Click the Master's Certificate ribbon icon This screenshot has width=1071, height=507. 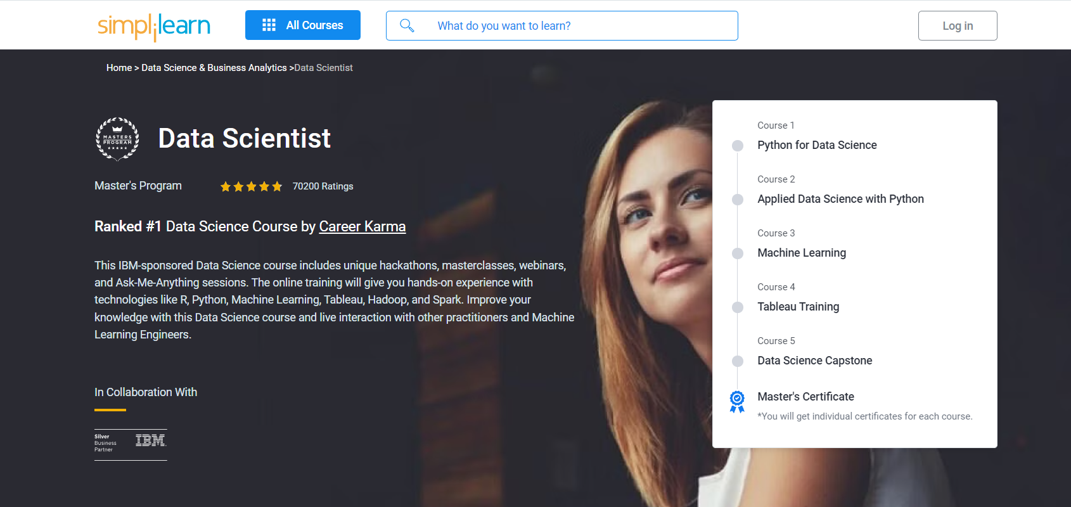point(737,401)
